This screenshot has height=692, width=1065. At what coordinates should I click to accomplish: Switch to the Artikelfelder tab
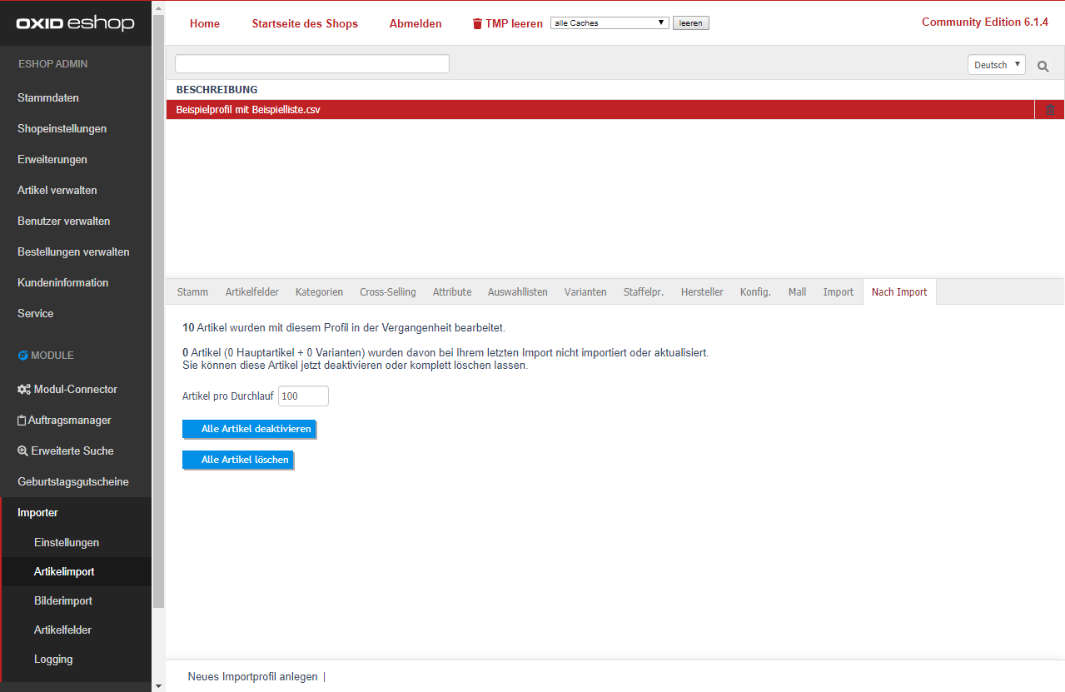(x=251, y=292)
